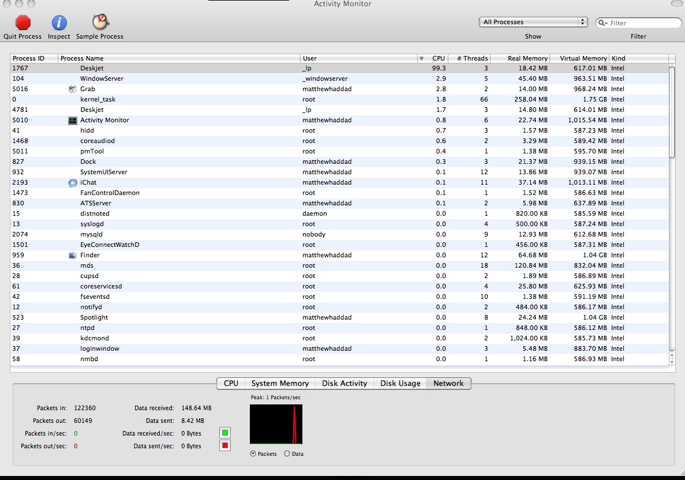Screen dimensions: 685x480
Task: Select the kdcmond process row
Action: (339, 339)
